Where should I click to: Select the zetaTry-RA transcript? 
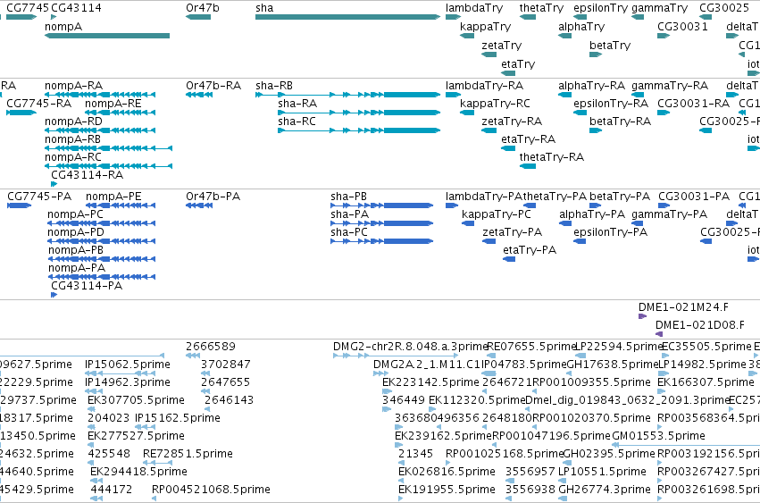click(x=489, y=130)
